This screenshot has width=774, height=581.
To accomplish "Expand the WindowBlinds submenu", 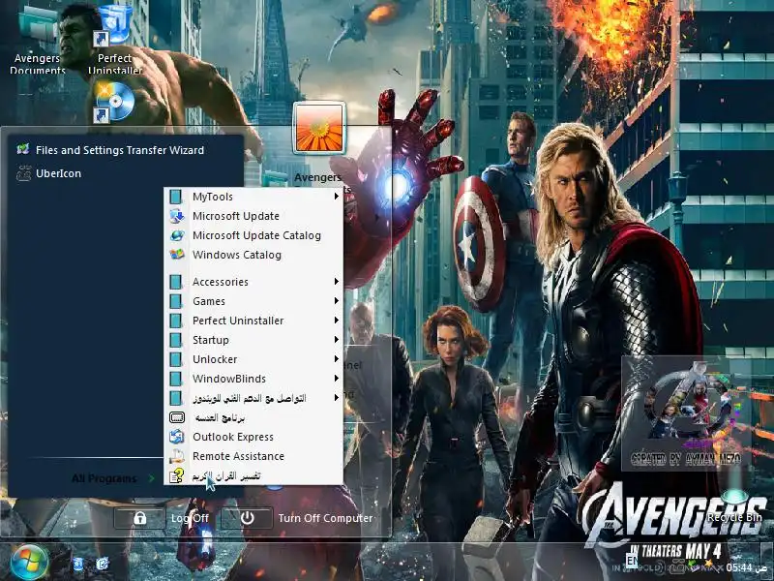I will (253, 379).
